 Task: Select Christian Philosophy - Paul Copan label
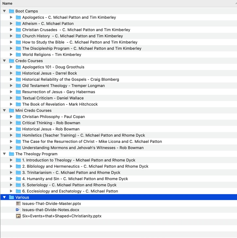click(x=54, y=117)
